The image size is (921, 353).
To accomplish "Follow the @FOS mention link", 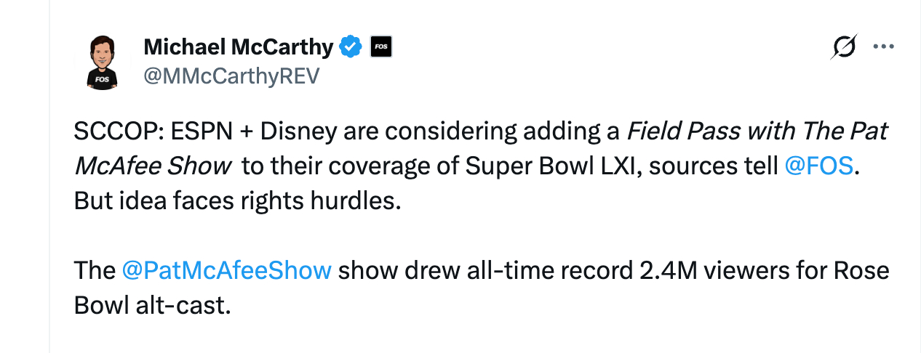I will point(818,166).
